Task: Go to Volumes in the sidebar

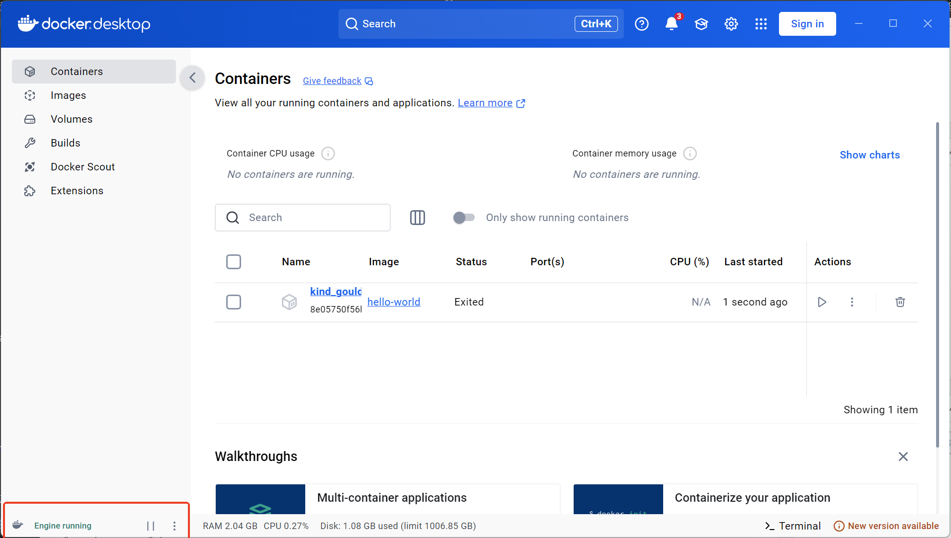Action: [94, 119]
